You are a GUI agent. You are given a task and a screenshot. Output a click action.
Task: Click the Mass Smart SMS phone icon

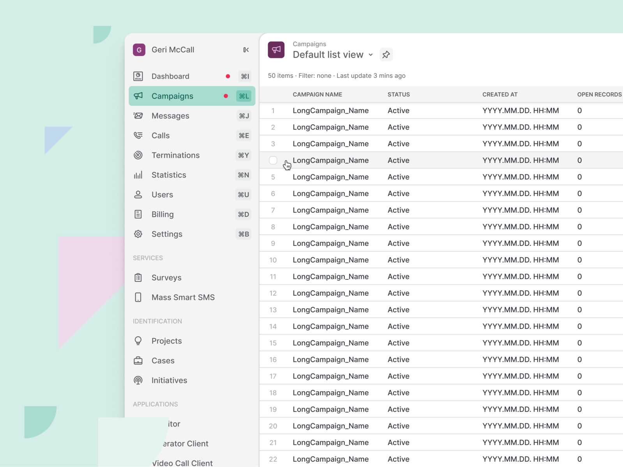(x=138, y=297)
